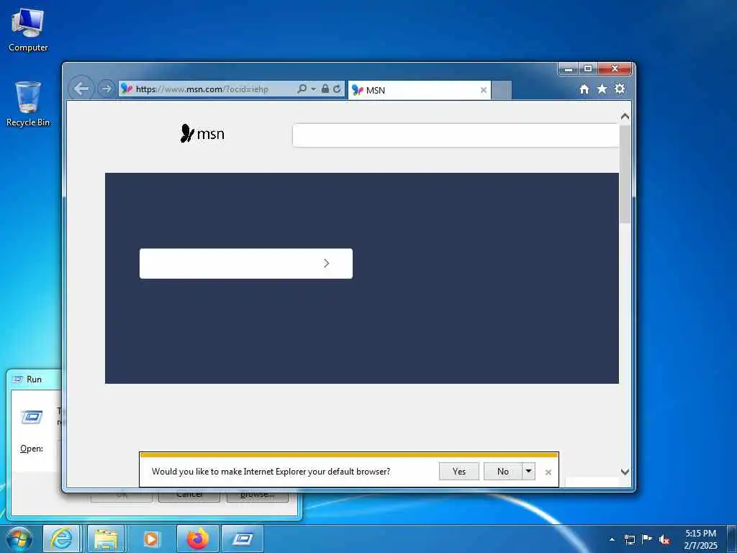
Task: Click Cancel in the Run dialog
Action: point(189,496)
